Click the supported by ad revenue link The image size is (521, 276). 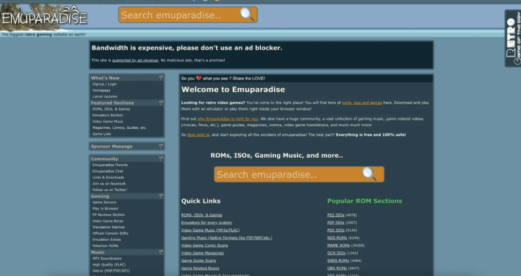(135, 60)
